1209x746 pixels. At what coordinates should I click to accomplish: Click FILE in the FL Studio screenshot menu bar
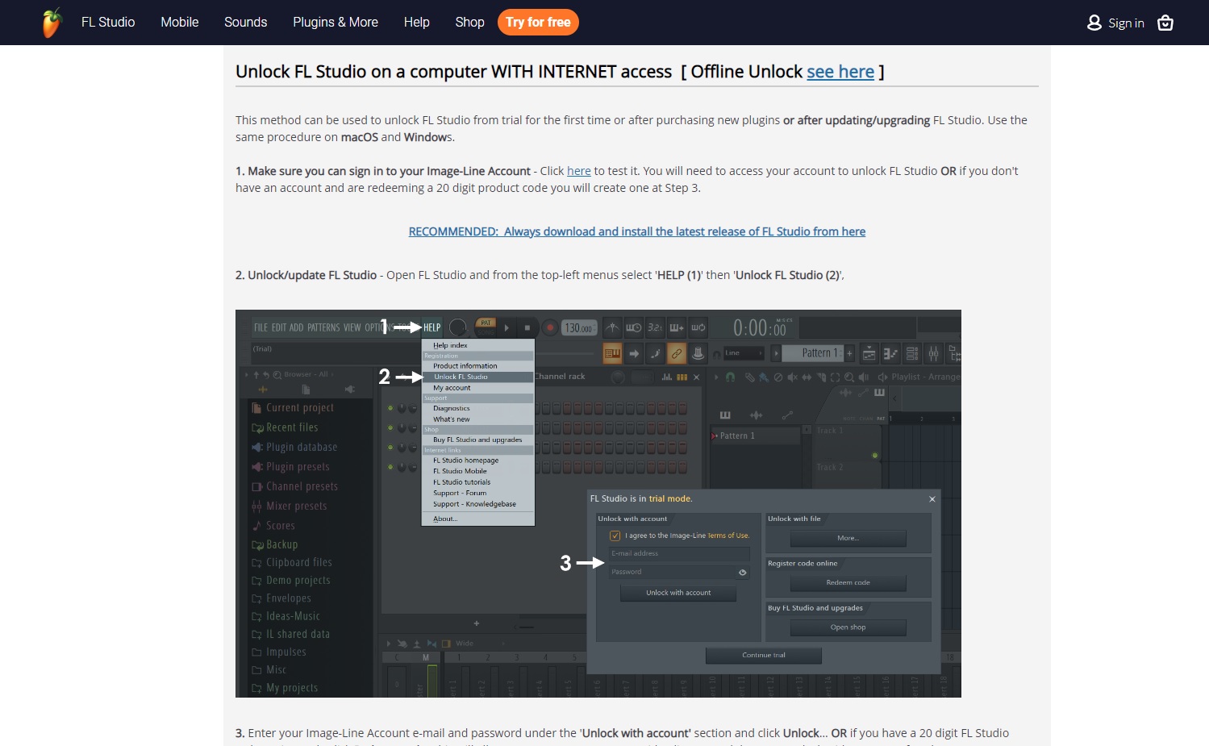coord(261,327)
